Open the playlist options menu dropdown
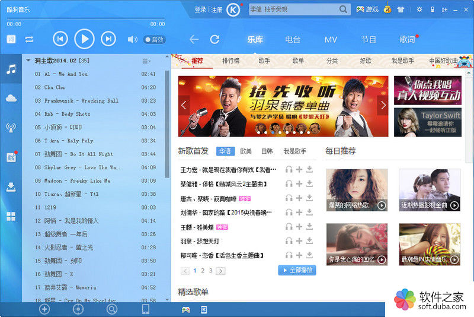 pos(146,61)
